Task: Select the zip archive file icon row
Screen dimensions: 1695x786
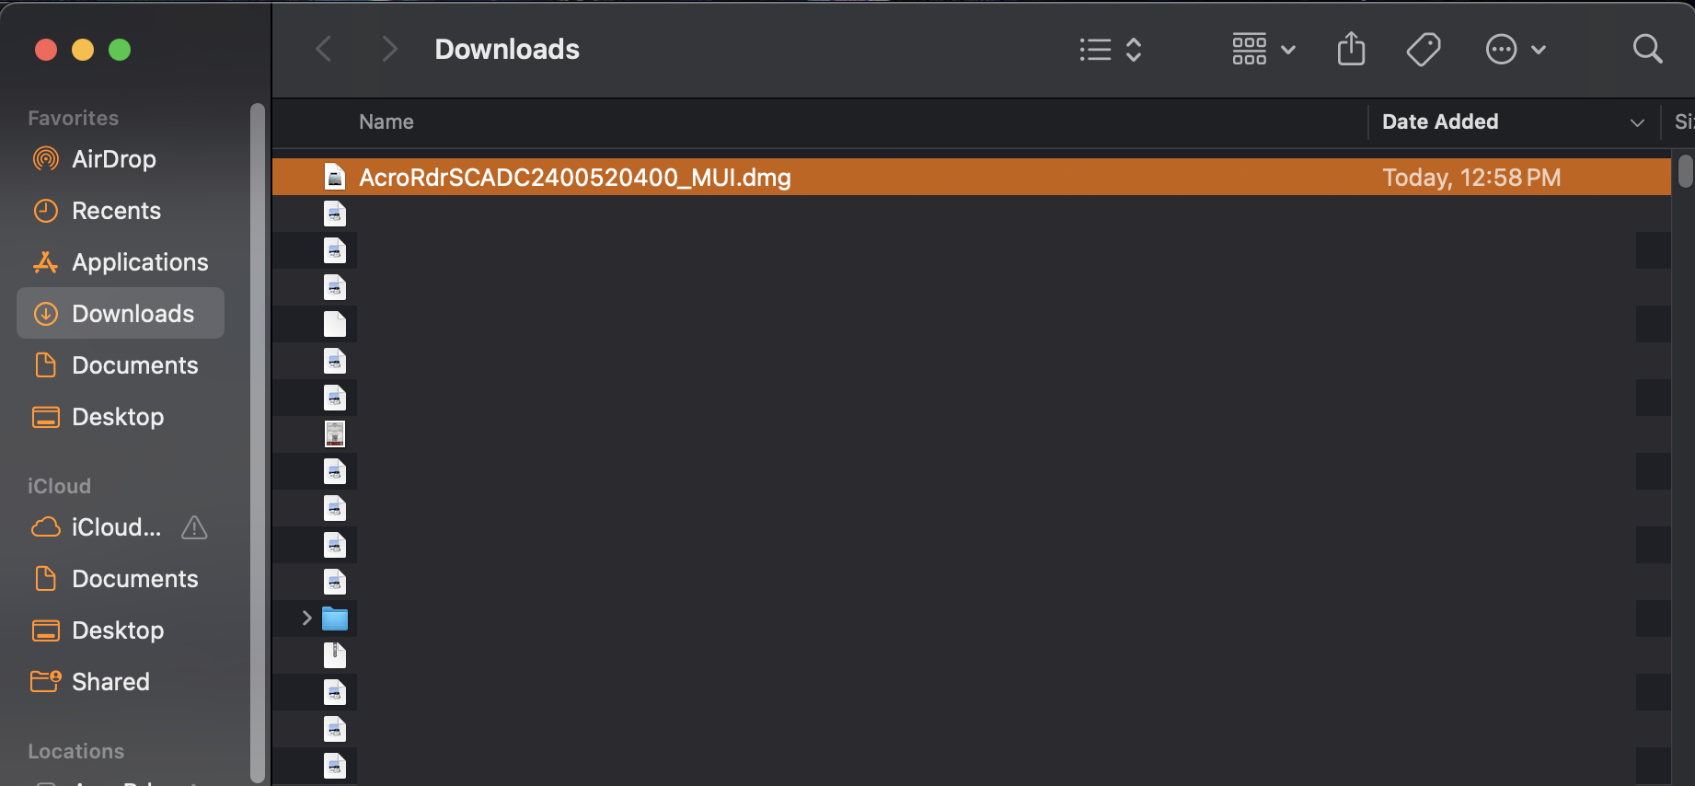Action: 335,655
